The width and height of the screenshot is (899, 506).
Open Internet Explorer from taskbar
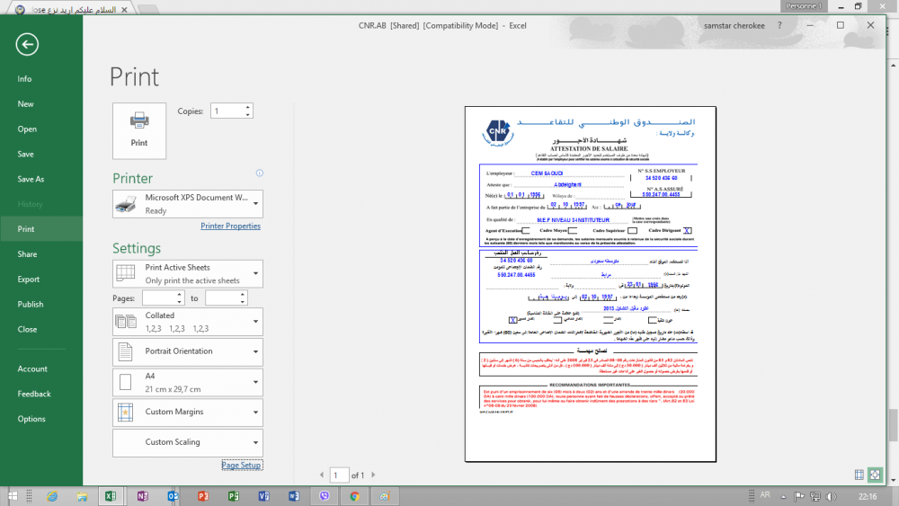click(x=52, y=496)
